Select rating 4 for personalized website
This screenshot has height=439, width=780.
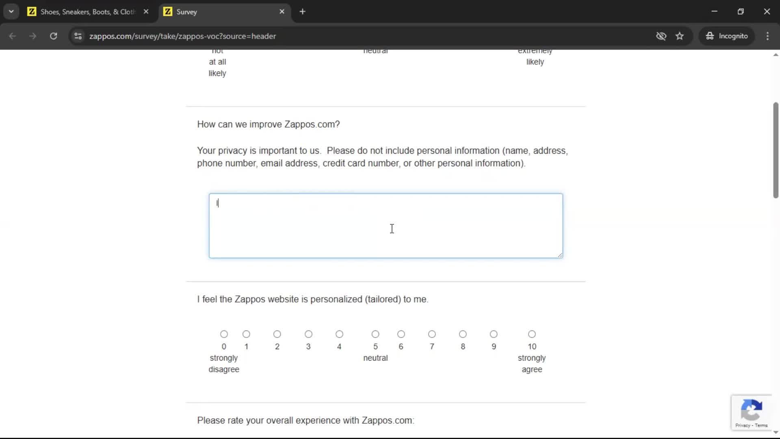click(x=339, y=334)
